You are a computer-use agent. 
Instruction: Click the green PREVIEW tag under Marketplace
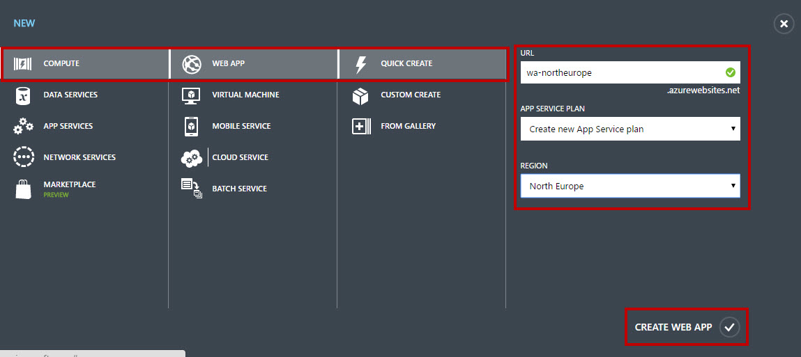click(56, 195)
